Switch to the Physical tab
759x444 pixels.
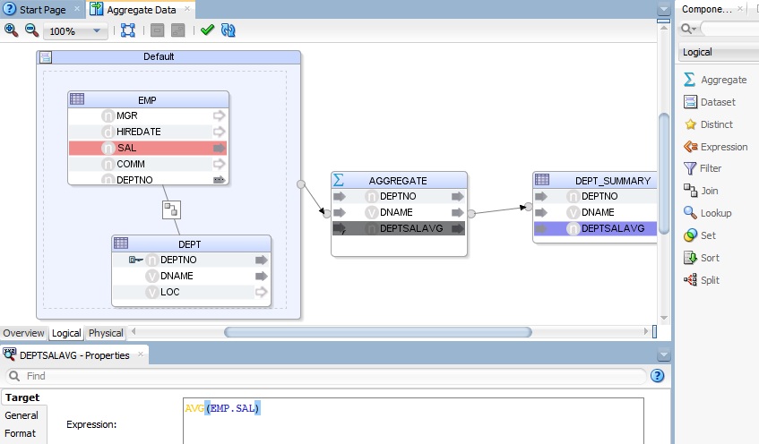pos(106,333)
